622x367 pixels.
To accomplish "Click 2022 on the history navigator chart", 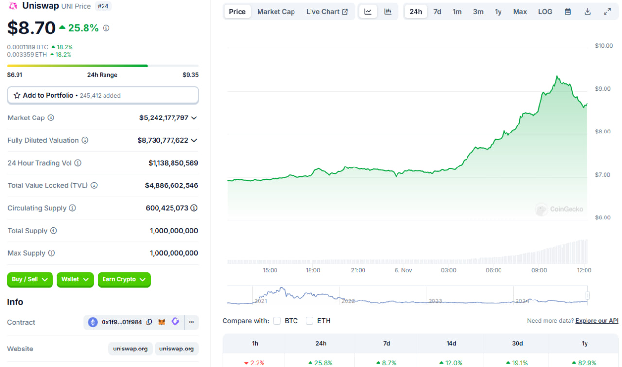I will pos(348,301).
